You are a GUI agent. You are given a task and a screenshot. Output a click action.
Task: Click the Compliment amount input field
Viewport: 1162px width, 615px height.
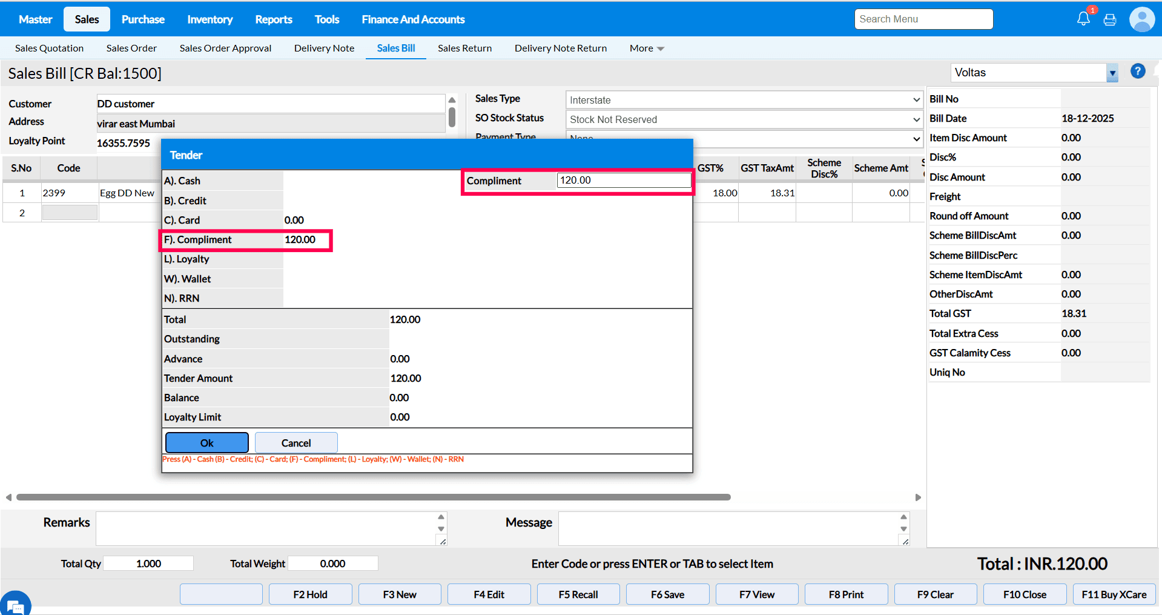[623, 181]
